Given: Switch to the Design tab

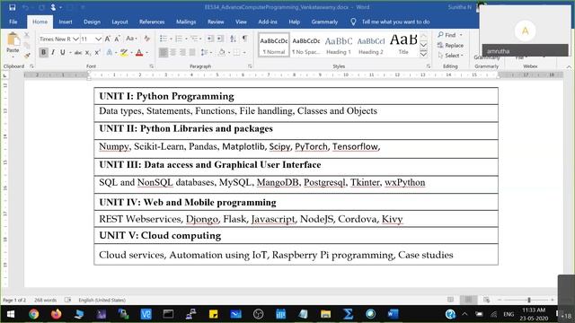Looking at the screenshot, I should click(x=92, y=22).
